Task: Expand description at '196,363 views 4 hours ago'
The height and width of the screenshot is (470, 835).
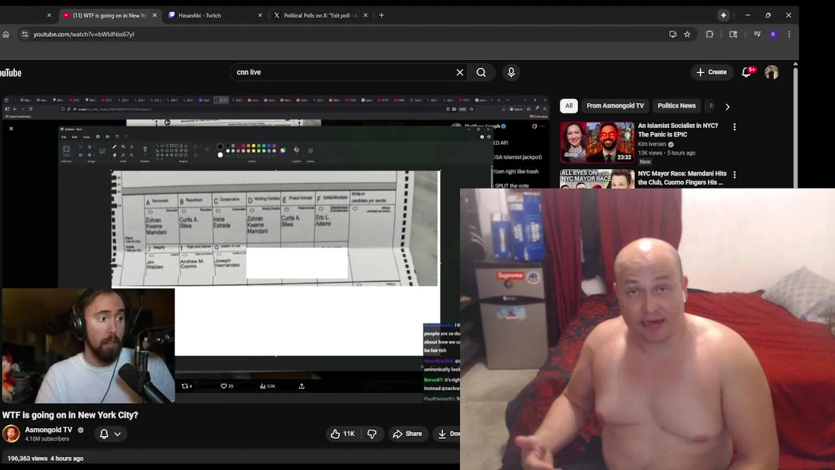Action: 46,458
